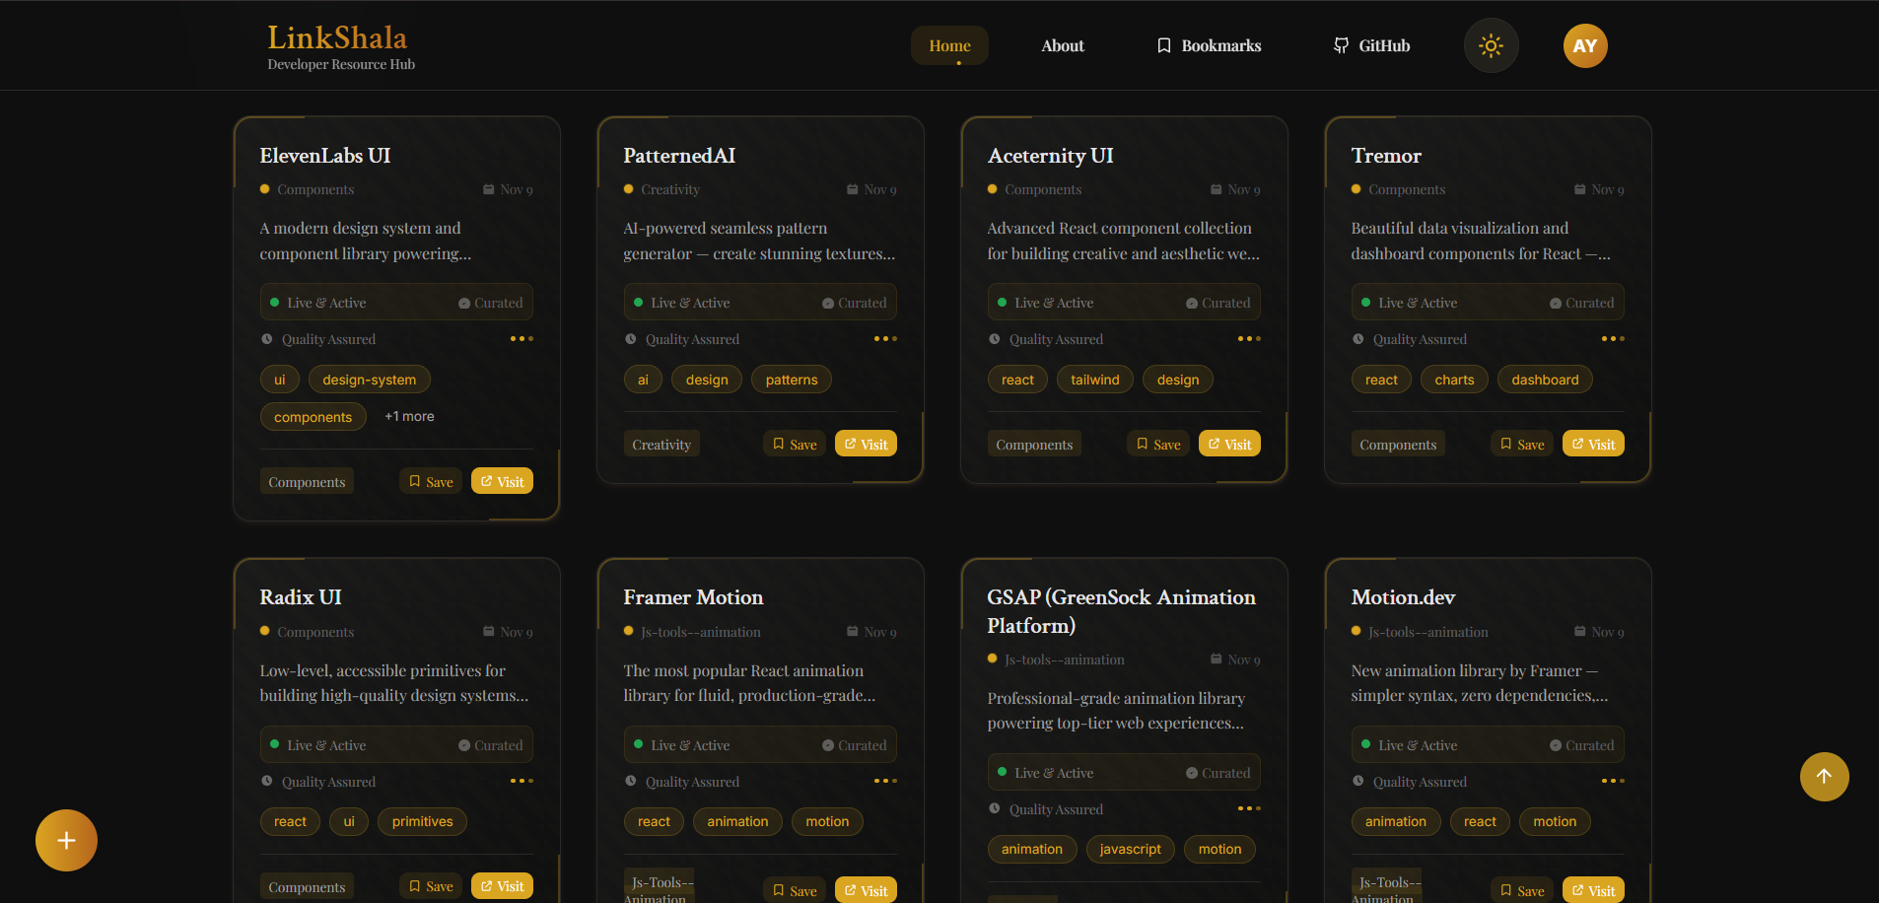The height and width of the screenshot is (903, 1879).
Task: Click the Quality Assured shield icon on Tremor
Action: point(1357,338)
